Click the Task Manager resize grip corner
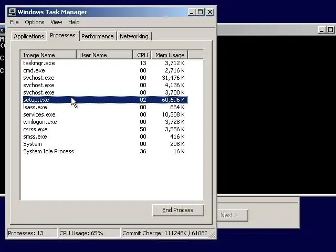The height and width of the screenshot is (252, 336). pos(212,235)
